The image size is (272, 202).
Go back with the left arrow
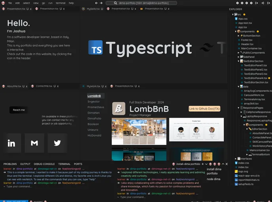[96, 3]
